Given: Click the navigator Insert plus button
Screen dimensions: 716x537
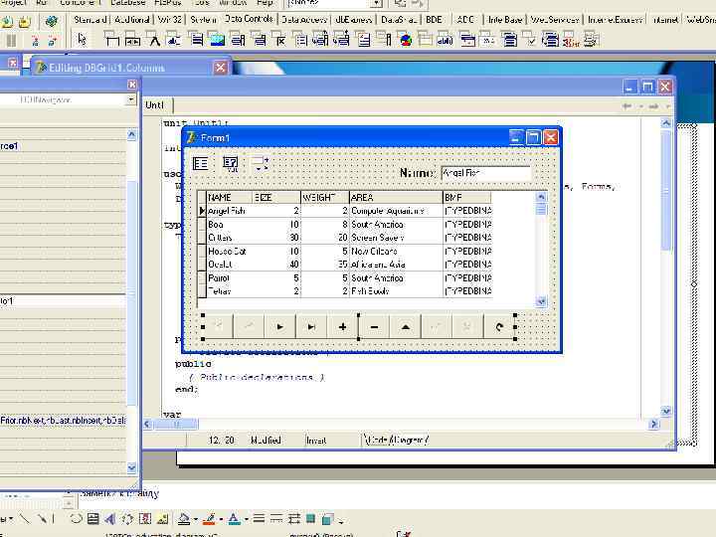Looking at the screenshot, I should 342,327.
